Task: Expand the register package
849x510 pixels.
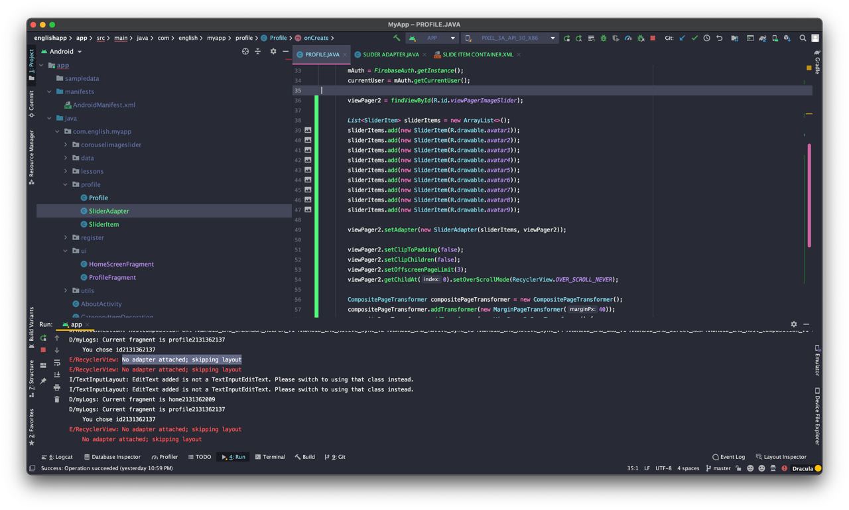Action: click(x=66, y=237)
